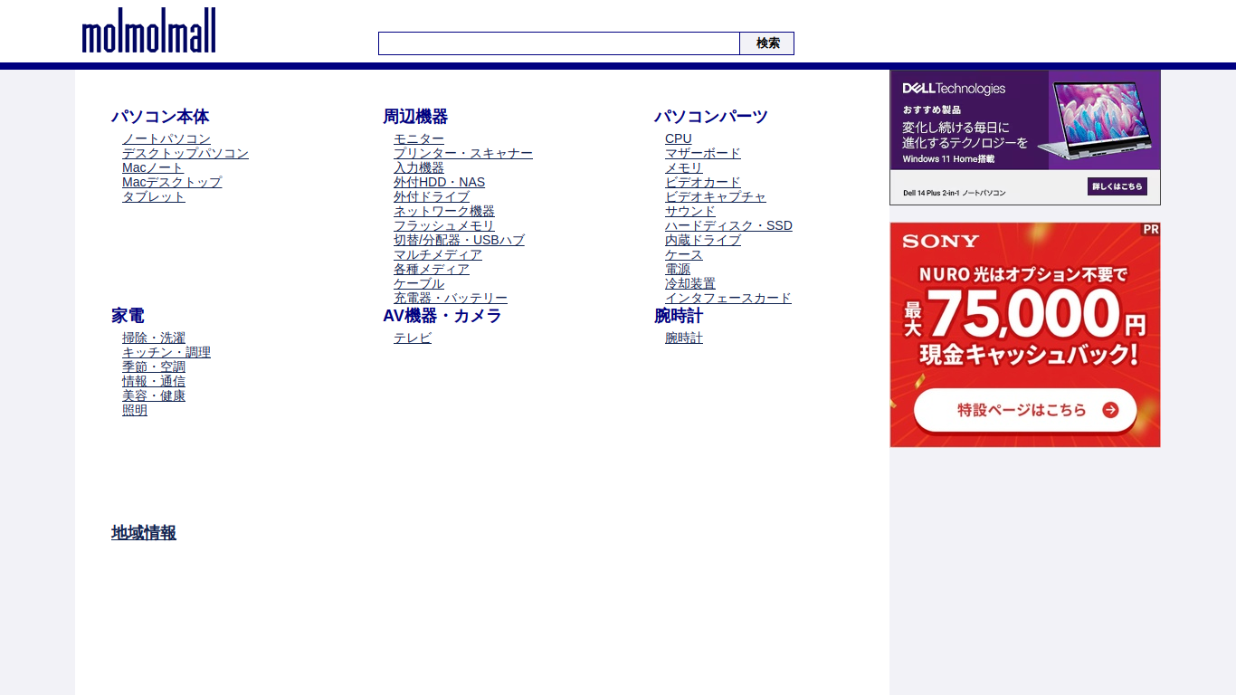Open the 腕時計 link below the heading
1236x695 pixels.
[684, 338]
